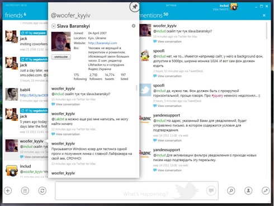The image size is (274, 206).
Task: Click the #jquery hashtag
Action: coord(218,96)
